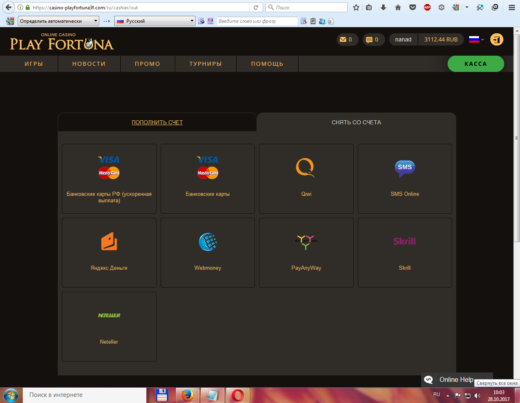
Task: Choose the SMS Online payment tile
Action: (405, 179)
